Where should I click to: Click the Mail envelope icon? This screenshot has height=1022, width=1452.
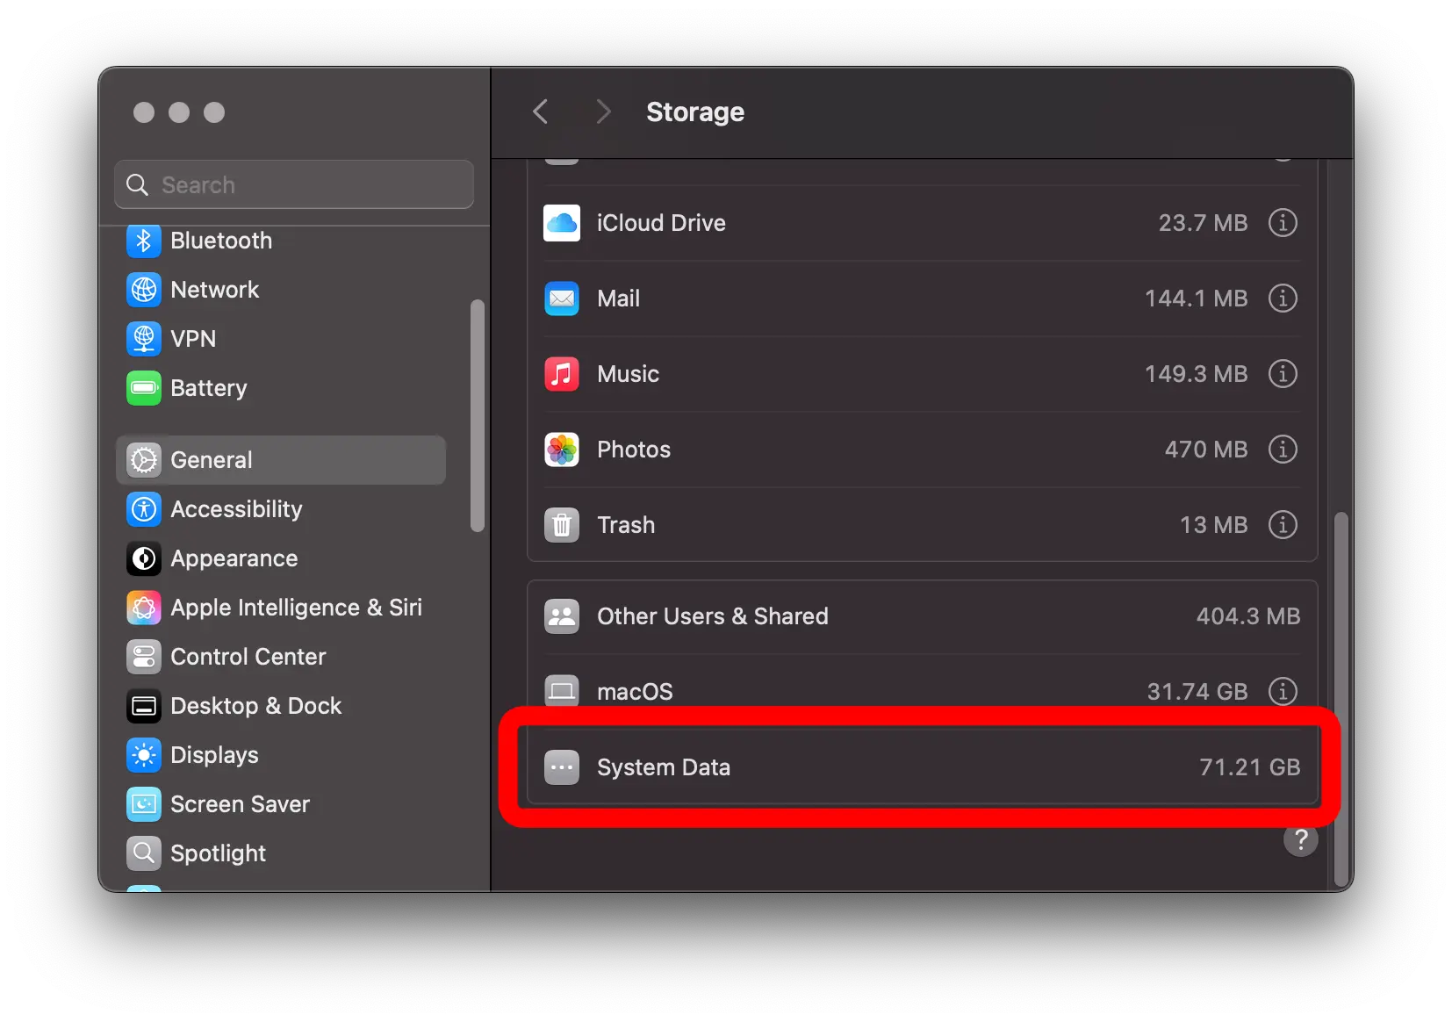click(x=562, y=299)
